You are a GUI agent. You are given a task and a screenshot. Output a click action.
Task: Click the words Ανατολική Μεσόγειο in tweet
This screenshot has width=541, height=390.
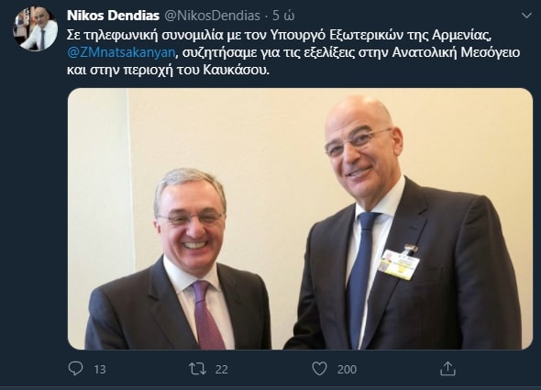[456, 52]
